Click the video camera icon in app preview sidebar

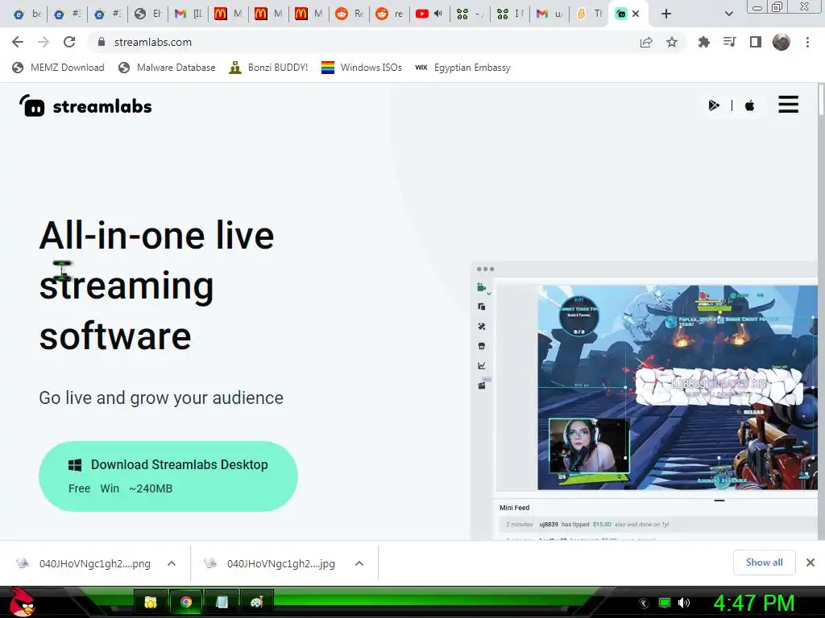(481, 287)
